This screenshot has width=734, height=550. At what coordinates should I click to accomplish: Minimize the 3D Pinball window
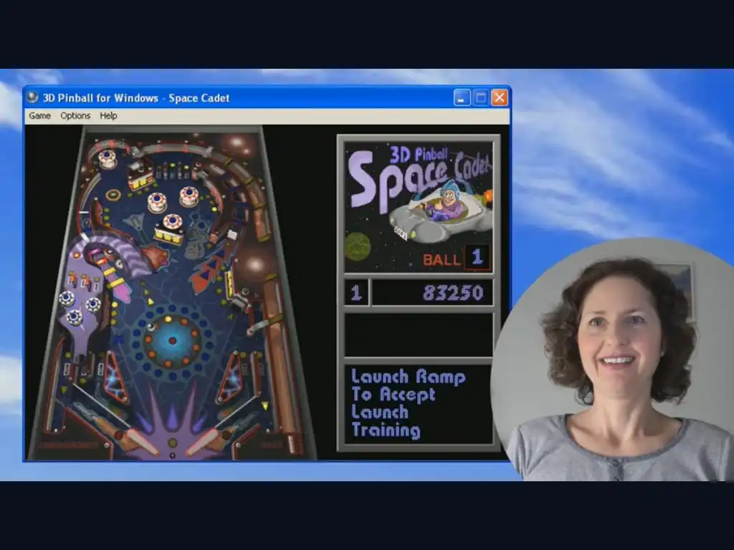click(x=462, y=97)
